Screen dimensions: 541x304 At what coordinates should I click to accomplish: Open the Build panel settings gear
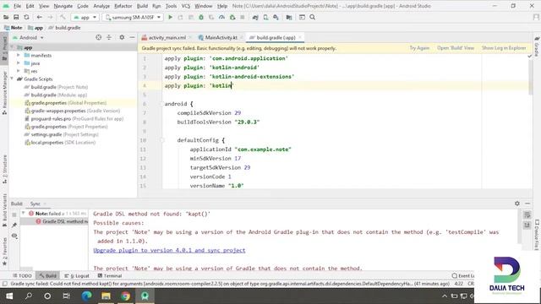(516, 204)
